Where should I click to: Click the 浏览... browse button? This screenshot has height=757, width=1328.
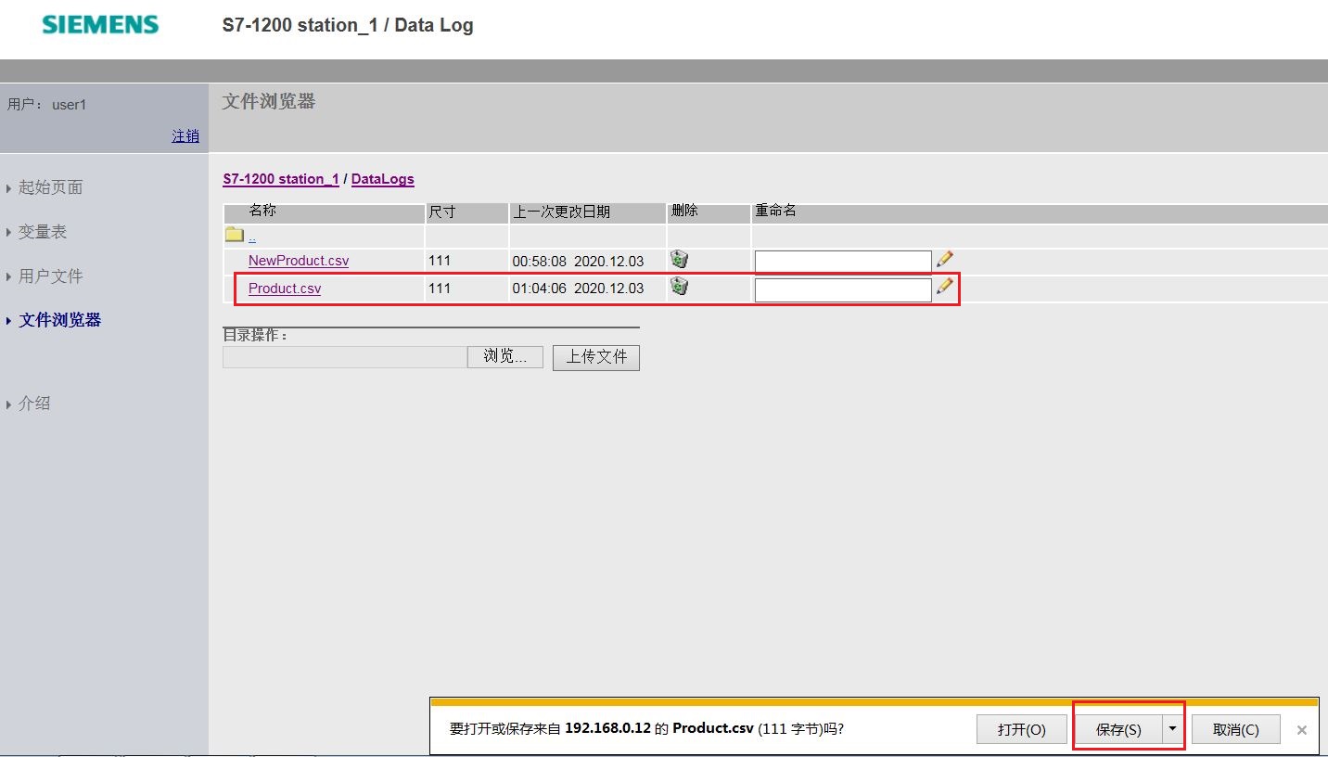(505, 356)
